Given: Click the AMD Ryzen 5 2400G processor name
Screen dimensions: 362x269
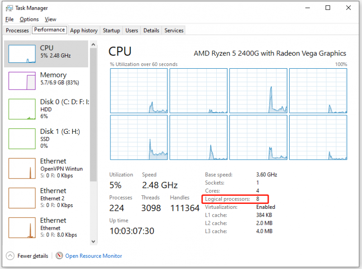Looking at the screenshot, I should click(270, 53).
